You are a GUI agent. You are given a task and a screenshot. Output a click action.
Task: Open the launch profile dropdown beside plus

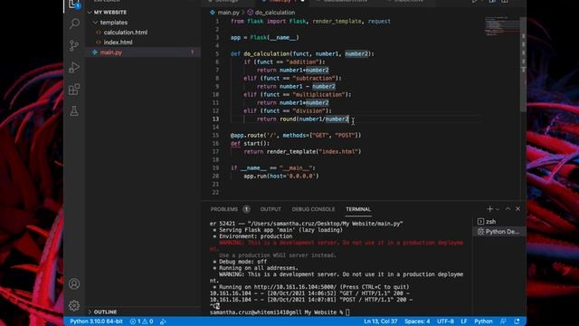[498, 209]
